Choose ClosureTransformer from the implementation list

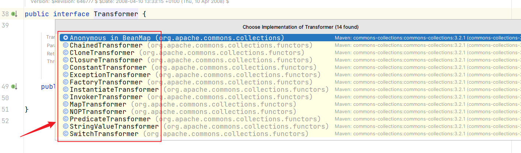click(106, 60)
